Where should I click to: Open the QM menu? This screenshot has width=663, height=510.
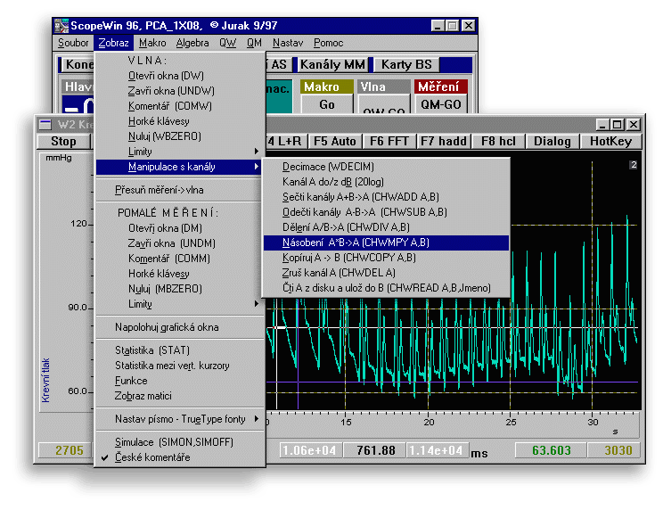coord(254,43)
